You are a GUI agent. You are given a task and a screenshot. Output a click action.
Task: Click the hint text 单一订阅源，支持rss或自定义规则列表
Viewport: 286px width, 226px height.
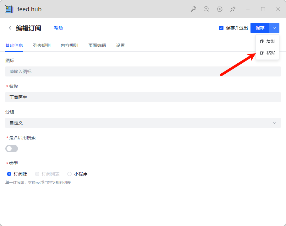point(38,182)
